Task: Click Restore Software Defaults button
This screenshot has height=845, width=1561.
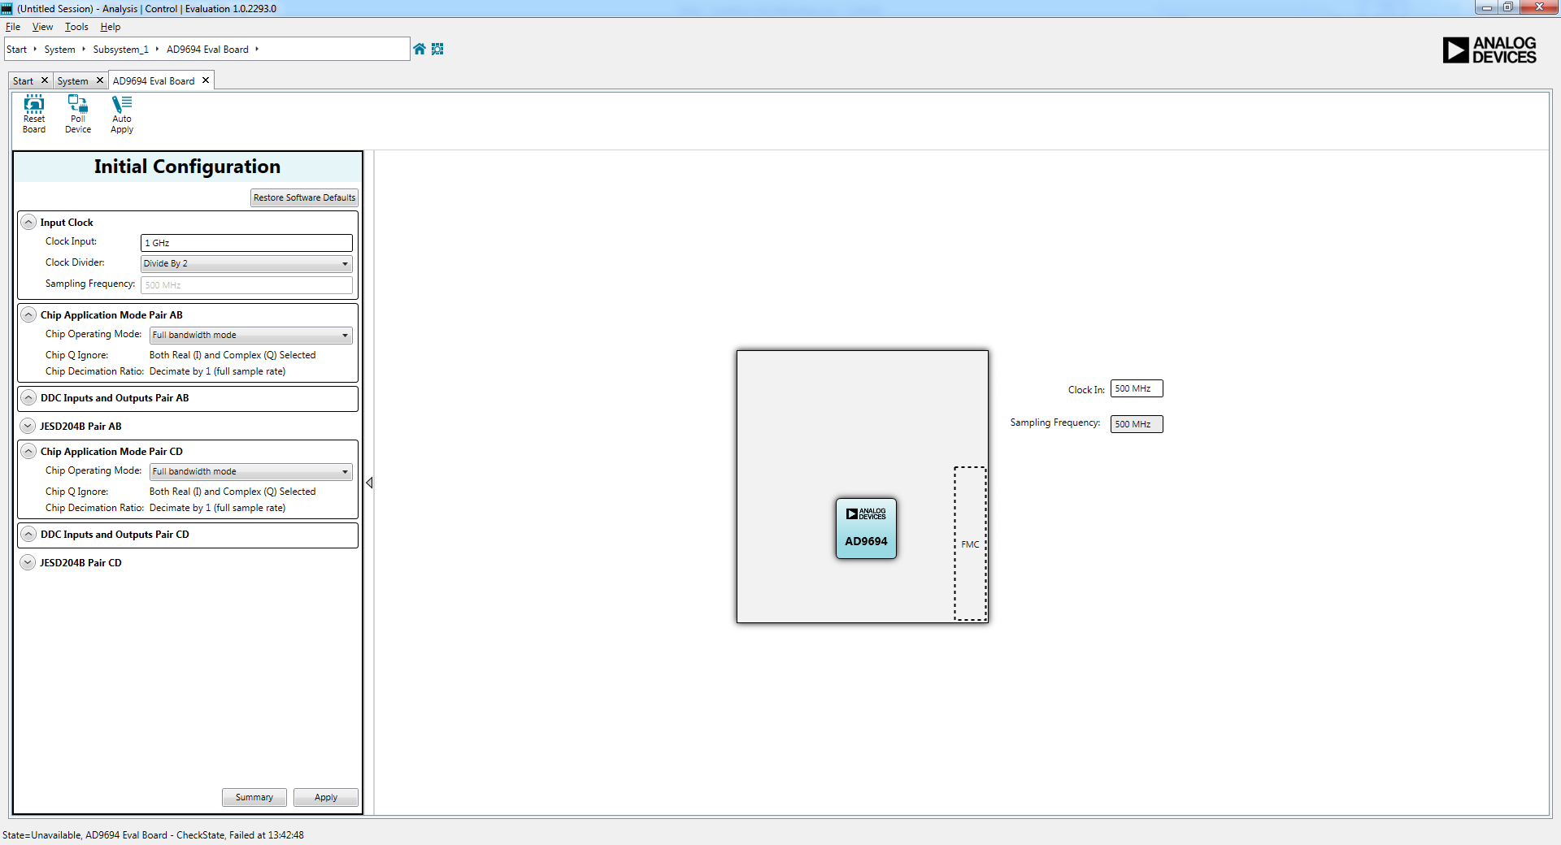Action: [x=304, y=197]
